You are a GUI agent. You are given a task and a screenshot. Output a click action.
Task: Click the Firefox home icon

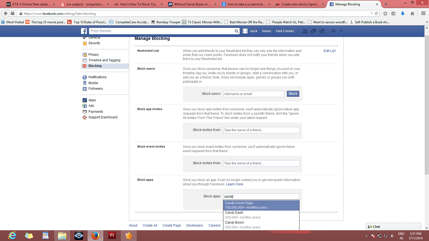tap(412, 13)
